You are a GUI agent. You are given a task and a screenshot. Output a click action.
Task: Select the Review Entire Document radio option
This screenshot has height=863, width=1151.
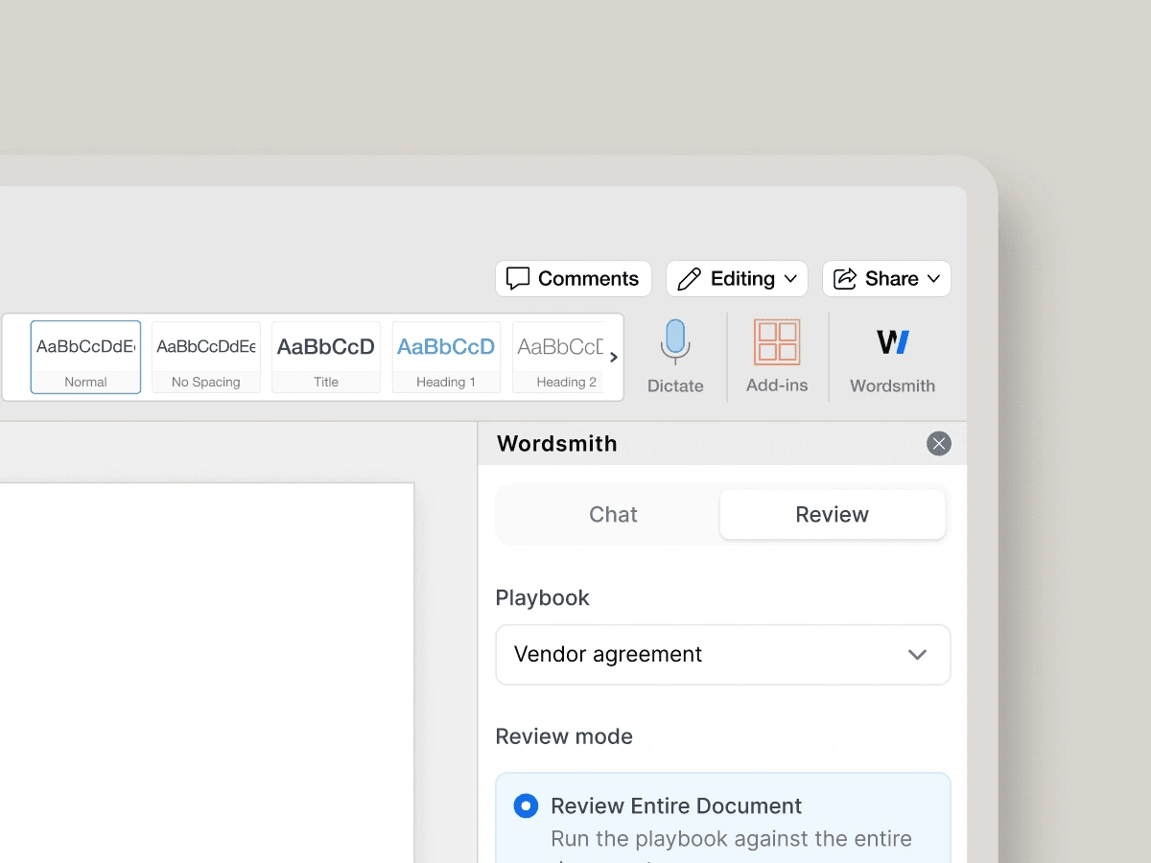pos(526,805)
